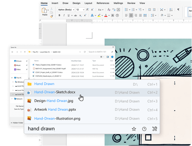Refresh the MATH 101 folder view

pyautogui.click(x=84, y=52)
